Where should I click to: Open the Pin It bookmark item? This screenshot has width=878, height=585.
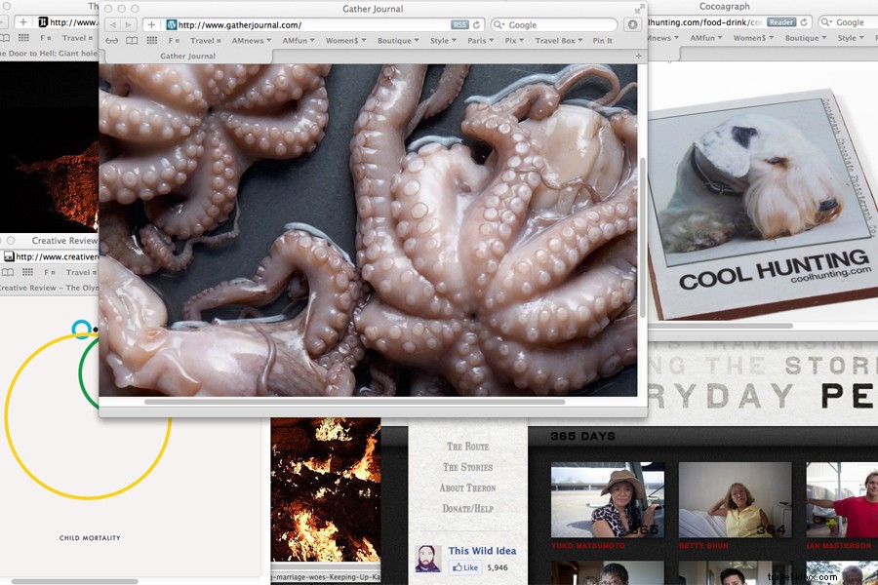point(602,40)
